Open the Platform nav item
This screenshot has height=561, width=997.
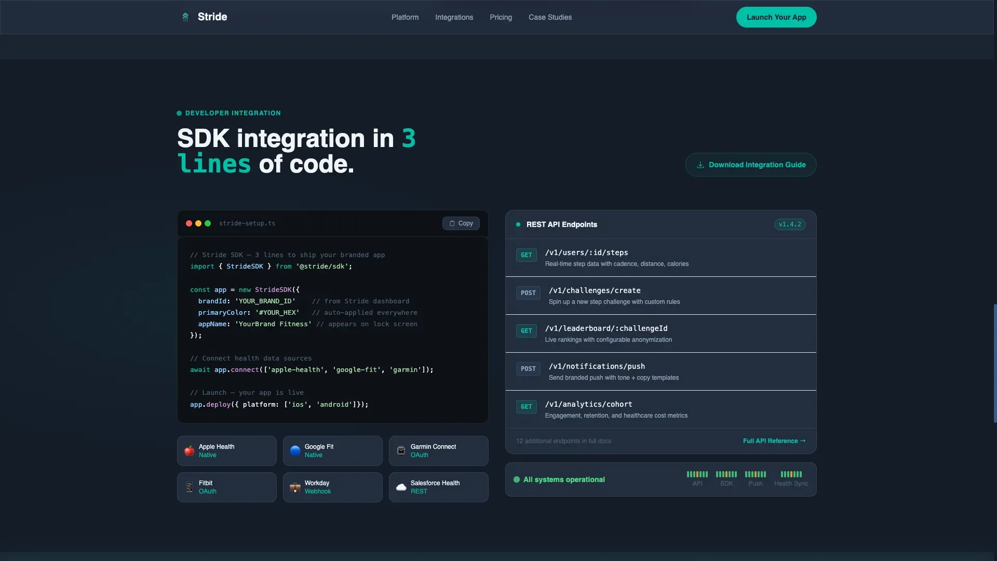click(405, 17)
